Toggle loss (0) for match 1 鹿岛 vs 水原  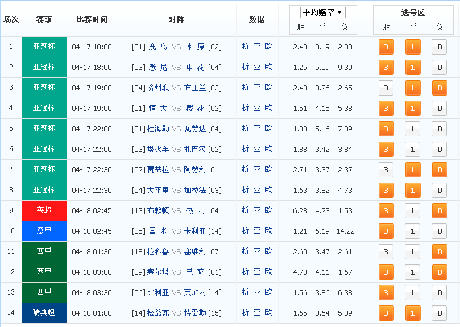440,47
